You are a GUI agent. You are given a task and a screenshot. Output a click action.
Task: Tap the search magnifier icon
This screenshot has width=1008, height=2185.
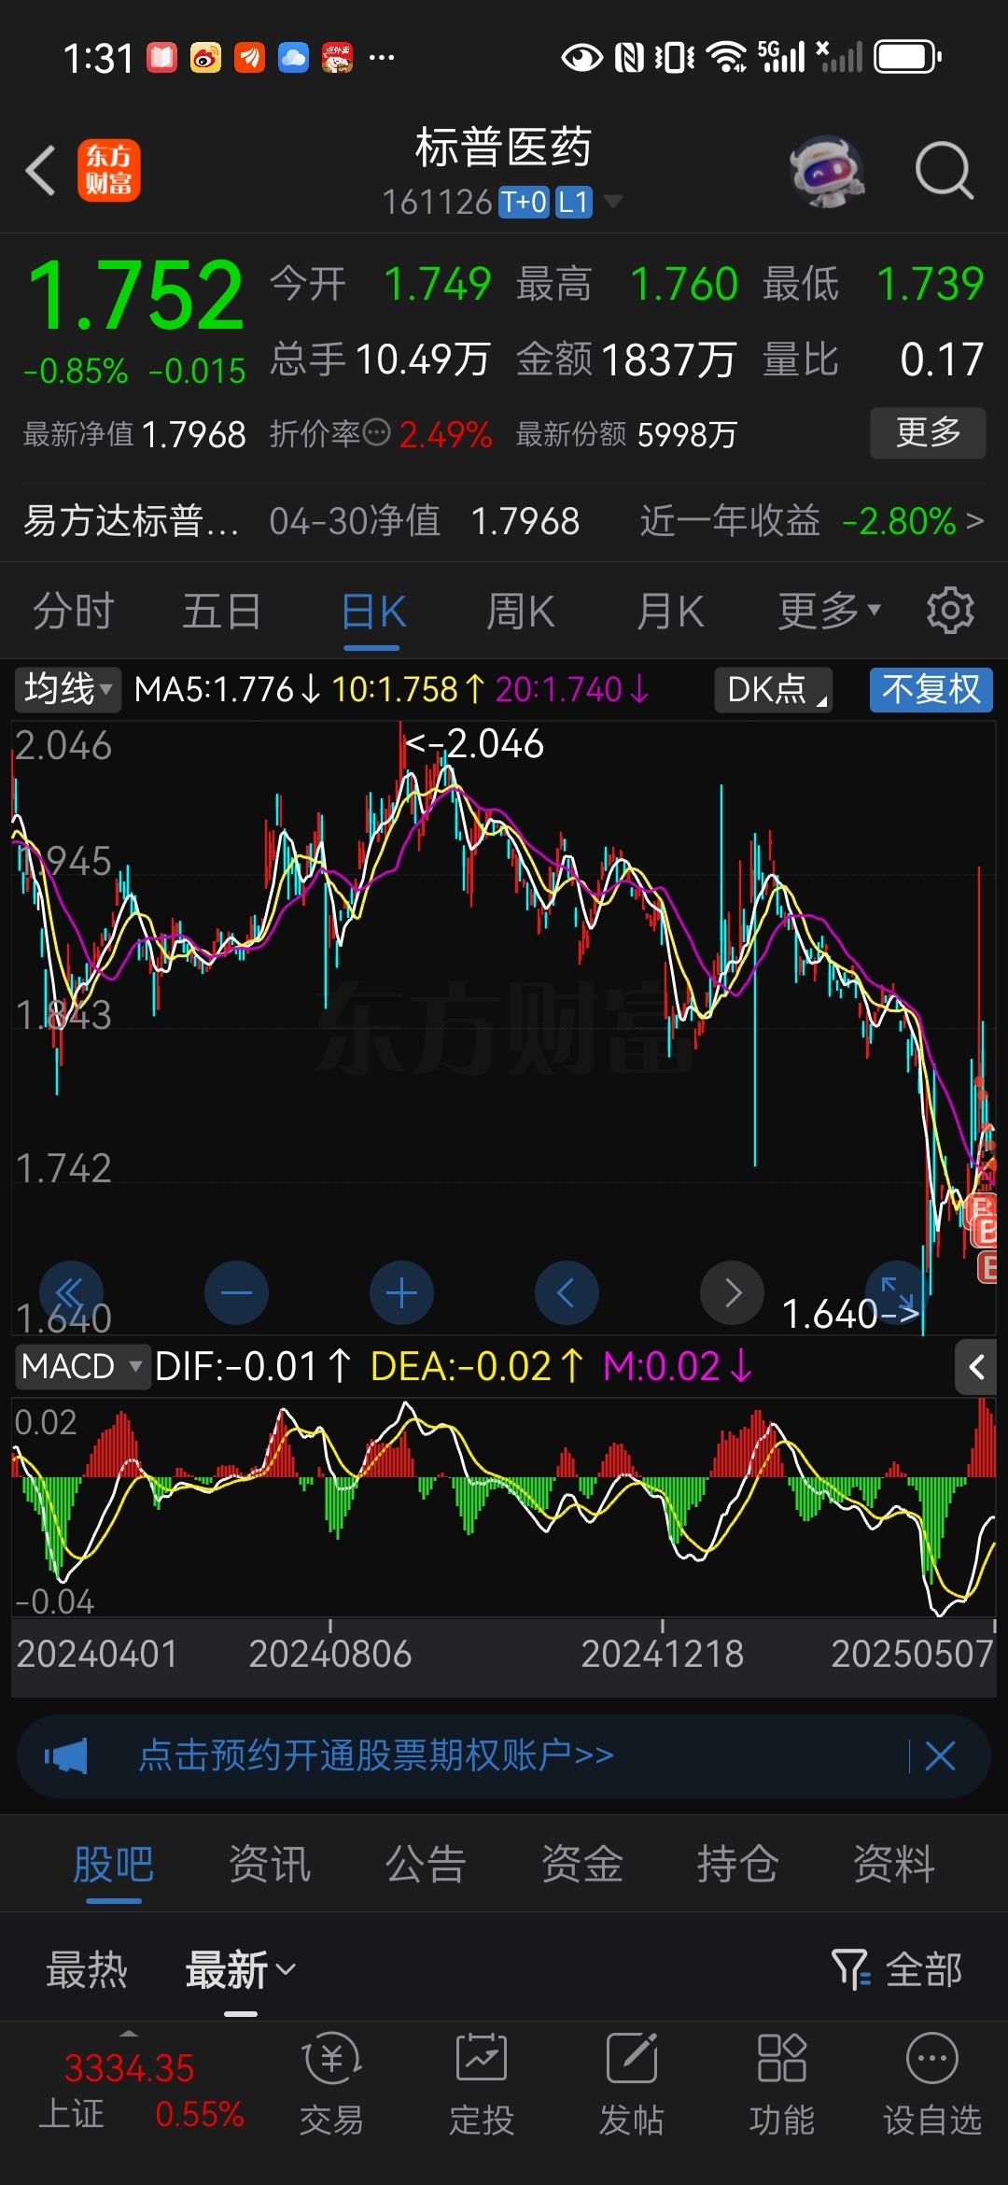(945, 171)
